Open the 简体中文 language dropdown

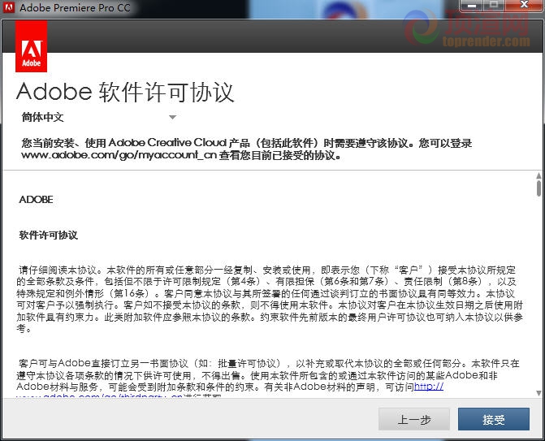(99, 117)
